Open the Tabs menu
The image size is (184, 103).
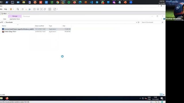tap(1, 9)
